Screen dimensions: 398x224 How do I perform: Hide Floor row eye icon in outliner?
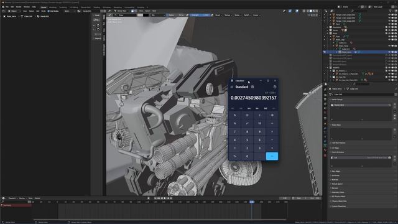389,37
